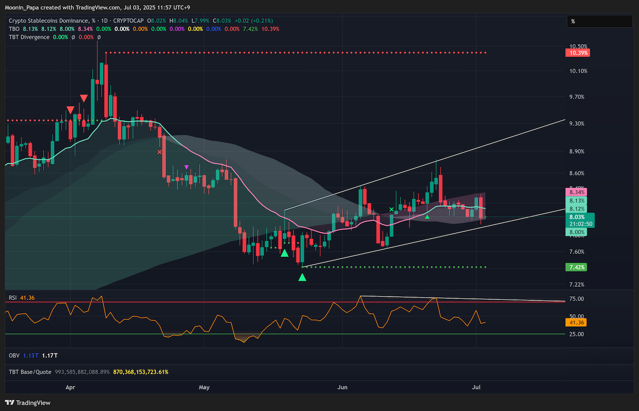Screen dimensions: 639x411
Task: Select the large green up-triangle signal below 7.42% low
Action: click(x=302, y=277)
